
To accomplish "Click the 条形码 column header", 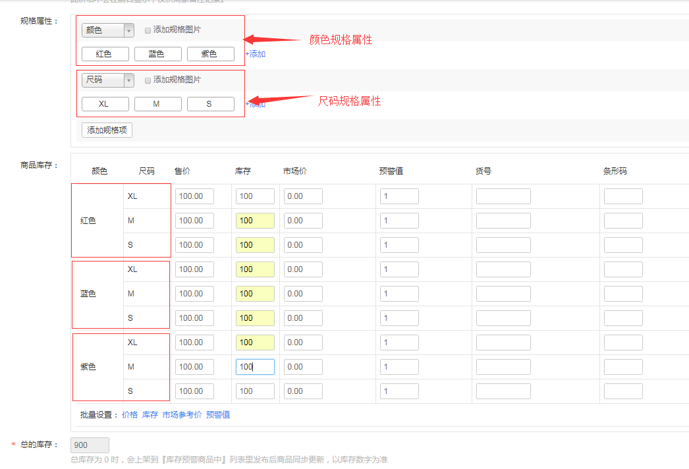I will 615,171.
